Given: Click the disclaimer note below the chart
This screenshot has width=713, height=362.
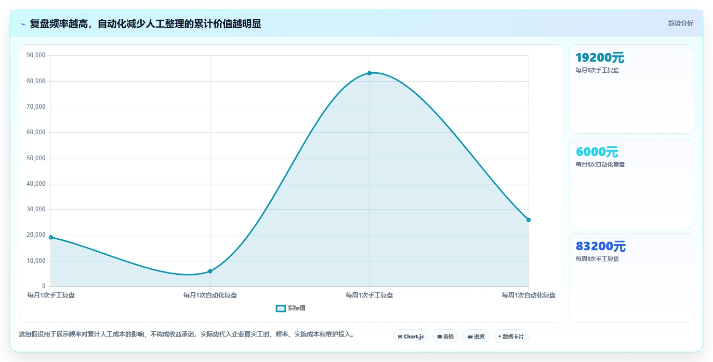Looking at the screenshot, I should coord(188,335).
